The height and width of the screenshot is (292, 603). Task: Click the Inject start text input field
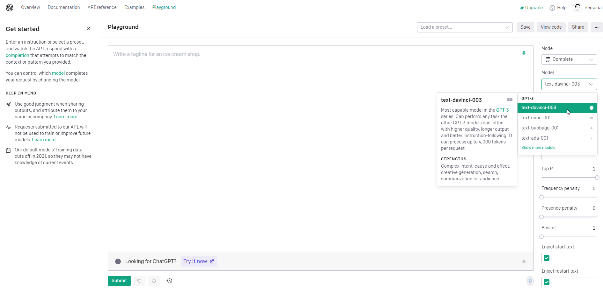coord(569,258)
